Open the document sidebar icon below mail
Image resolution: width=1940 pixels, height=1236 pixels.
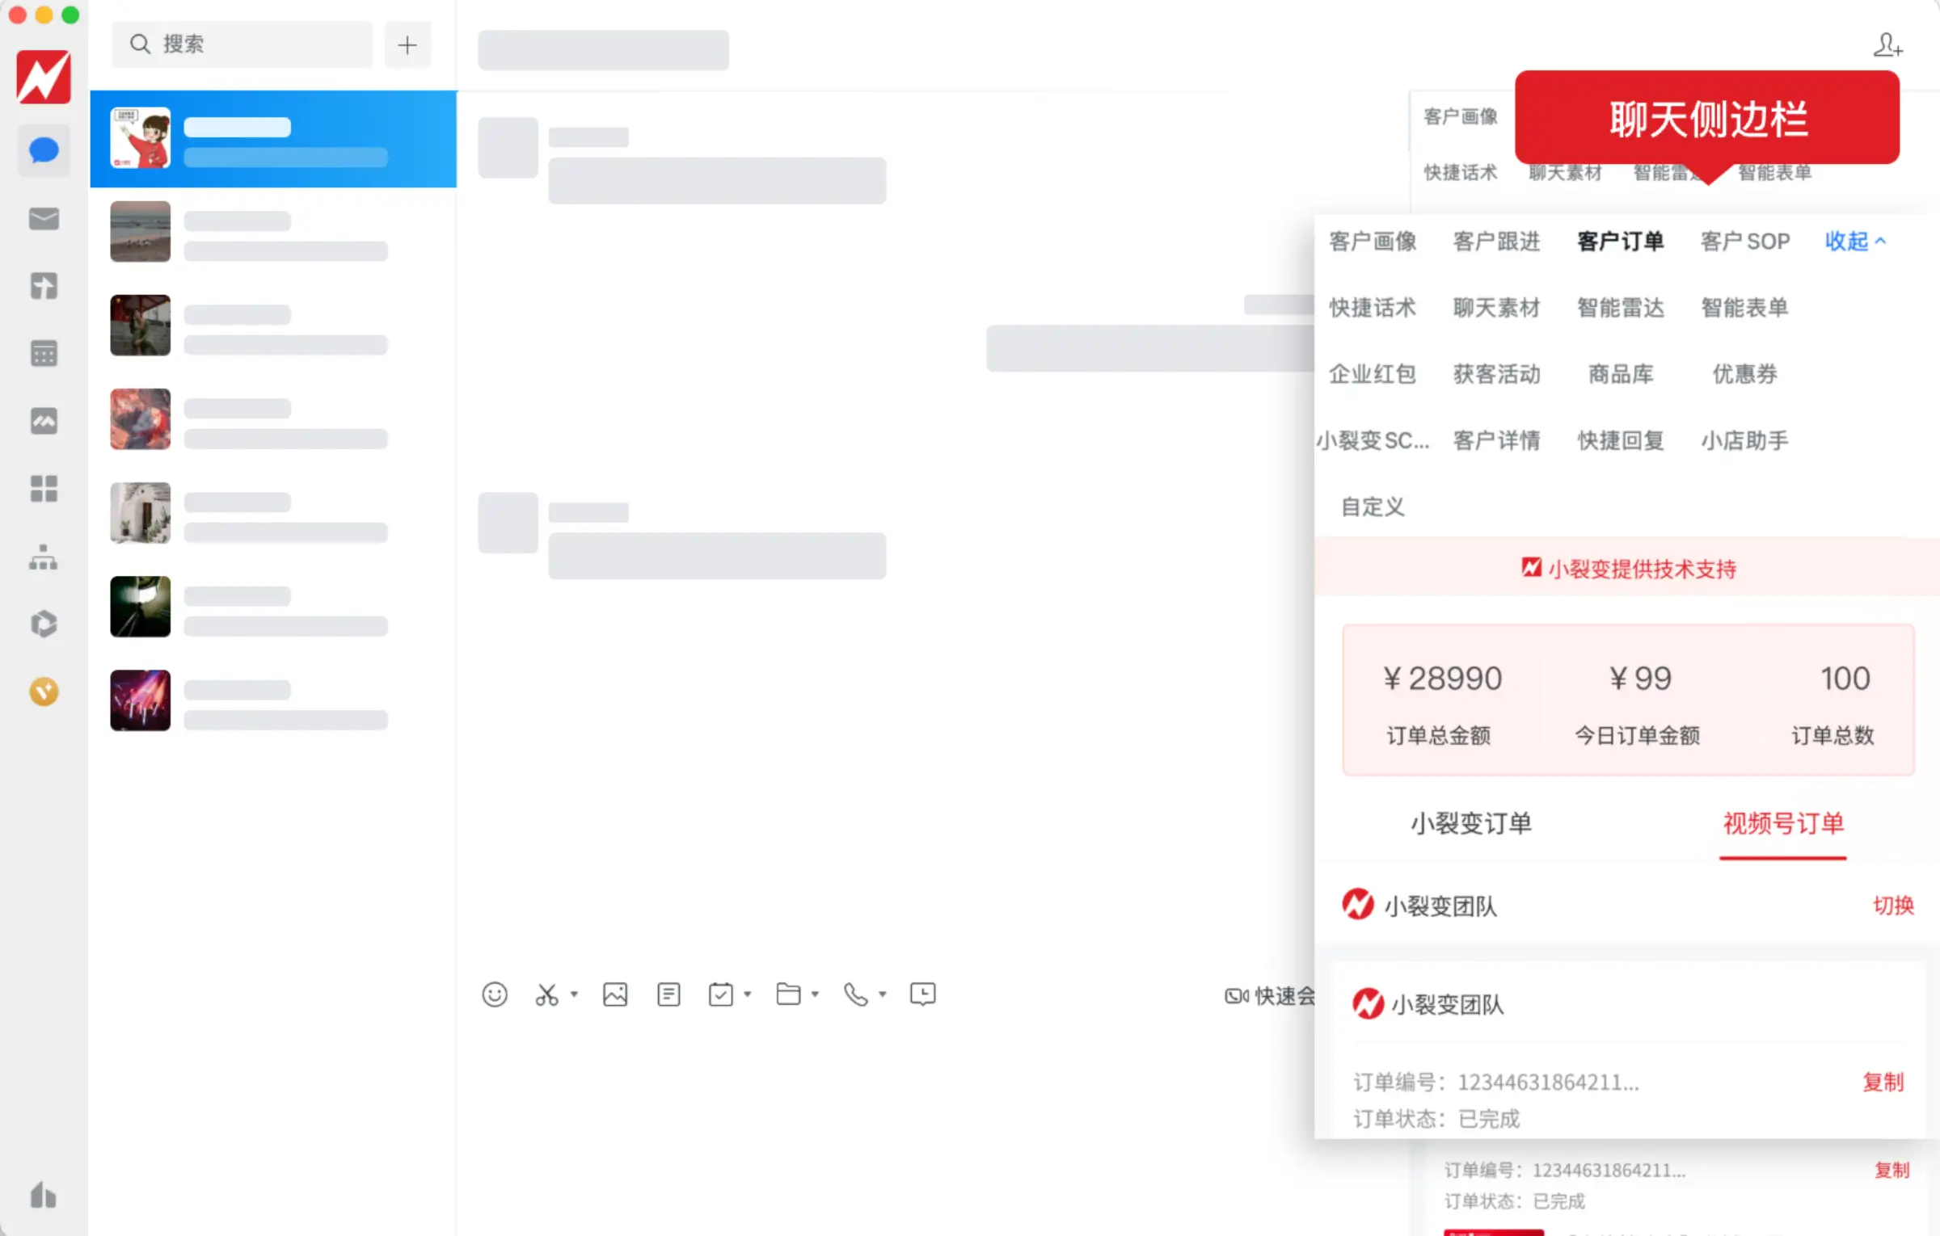[44, 286]
